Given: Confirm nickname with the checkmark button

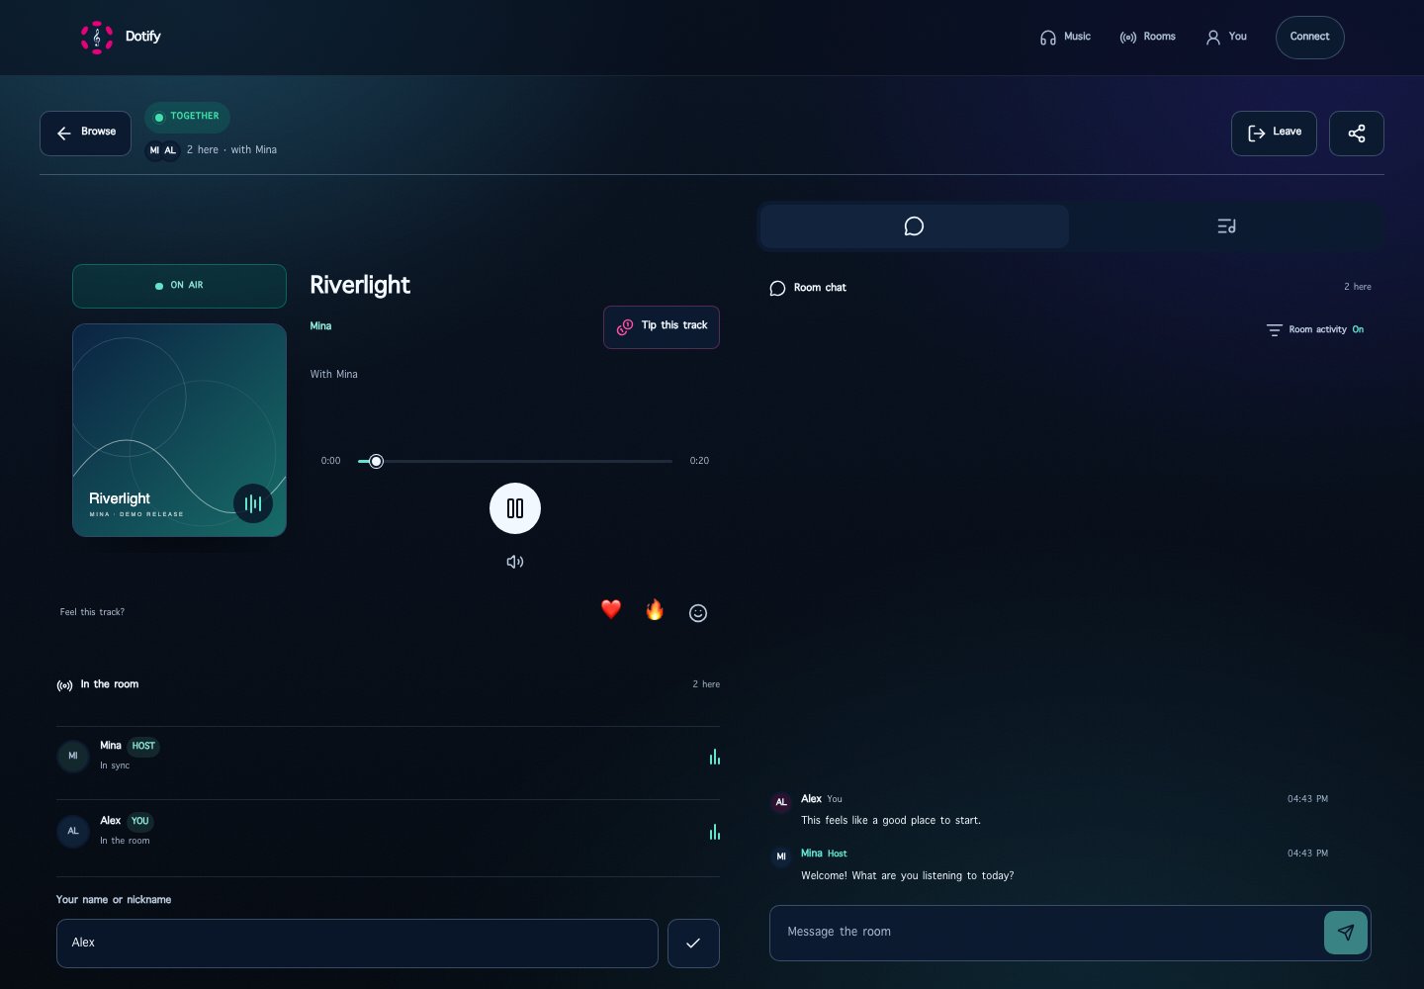Looking at the screenshot, I should (693, 944).
